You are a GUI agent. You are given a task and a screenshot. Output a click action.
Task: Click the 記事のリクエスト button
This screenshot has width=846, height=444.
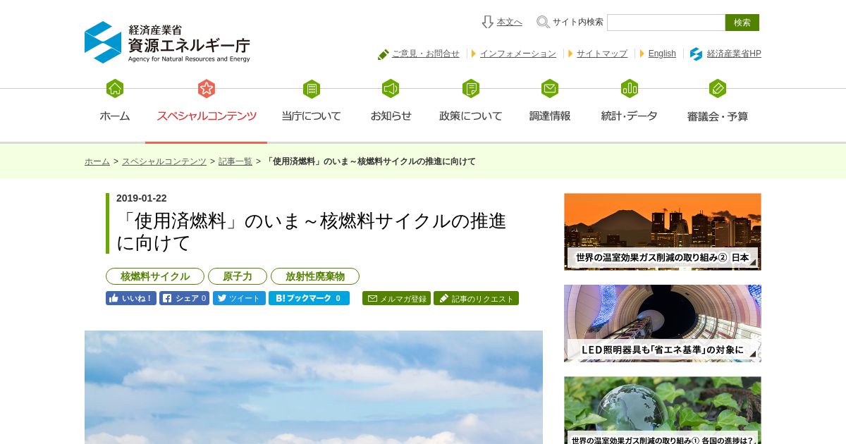click(x=476, y=298)
